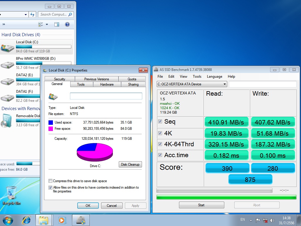Uncheck the 4K-64Thrd benchmark checkbox
The height and width of the screenshot is (226, 301).
click(160, 144)
